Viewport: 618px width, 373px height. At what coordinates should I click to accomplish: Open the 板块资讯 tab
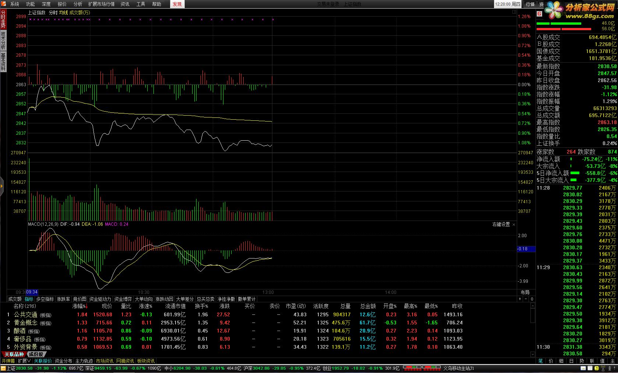(146, 361)
